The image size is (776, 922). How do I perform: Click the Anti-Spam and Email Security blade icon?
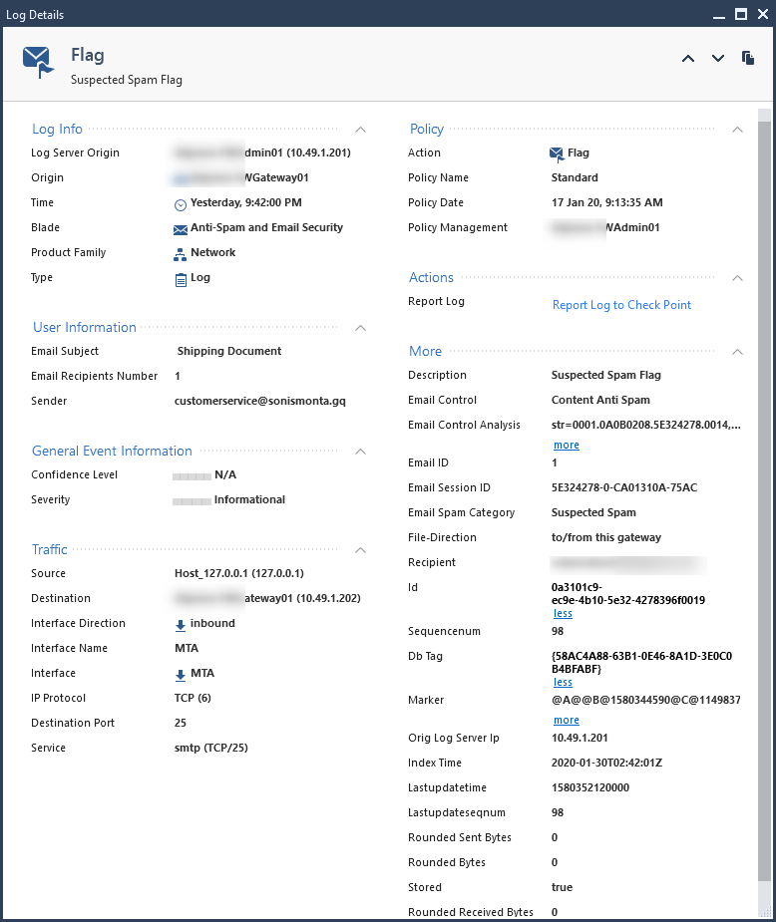[x=182, y=227]
